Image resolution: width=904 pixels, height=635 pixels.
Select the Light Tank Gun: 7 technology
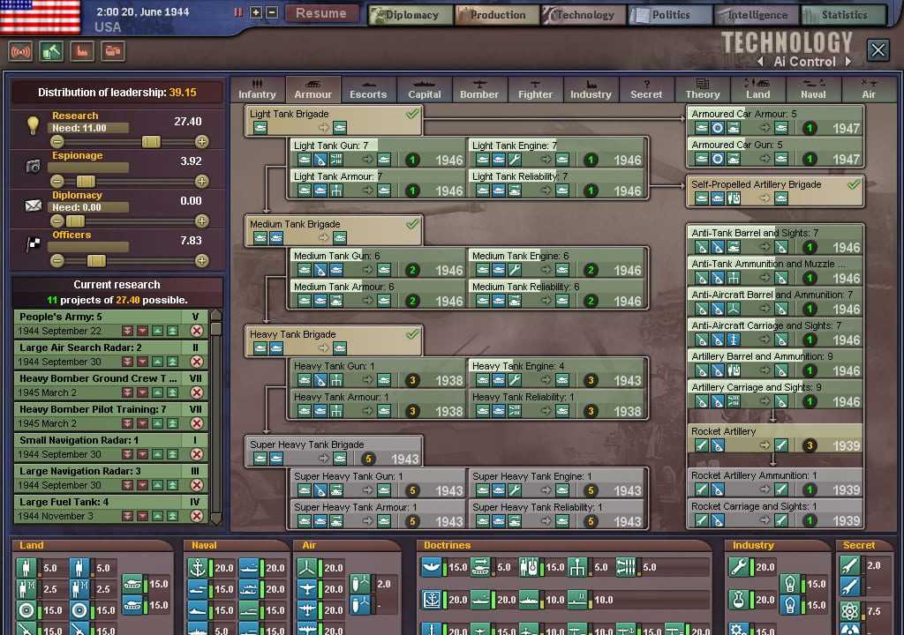[378, 153]
